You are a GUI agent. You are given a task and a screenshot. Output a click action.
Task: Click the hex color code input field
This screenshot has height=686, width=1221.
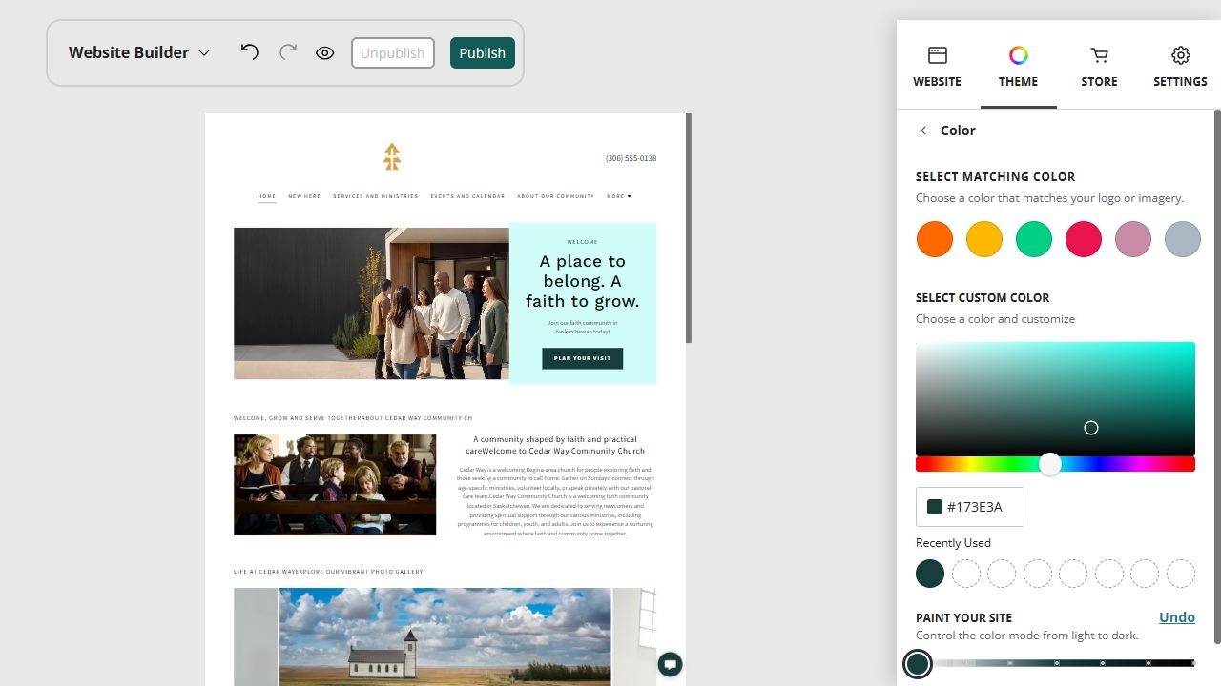click(x=970, y=507)
